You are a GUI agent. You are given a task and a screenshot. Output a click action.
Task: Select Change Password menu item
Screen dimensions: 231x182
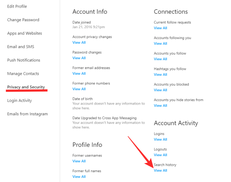(x=23, y=20)
